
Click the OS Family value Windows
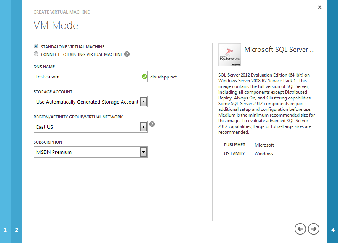coord(264,154)
